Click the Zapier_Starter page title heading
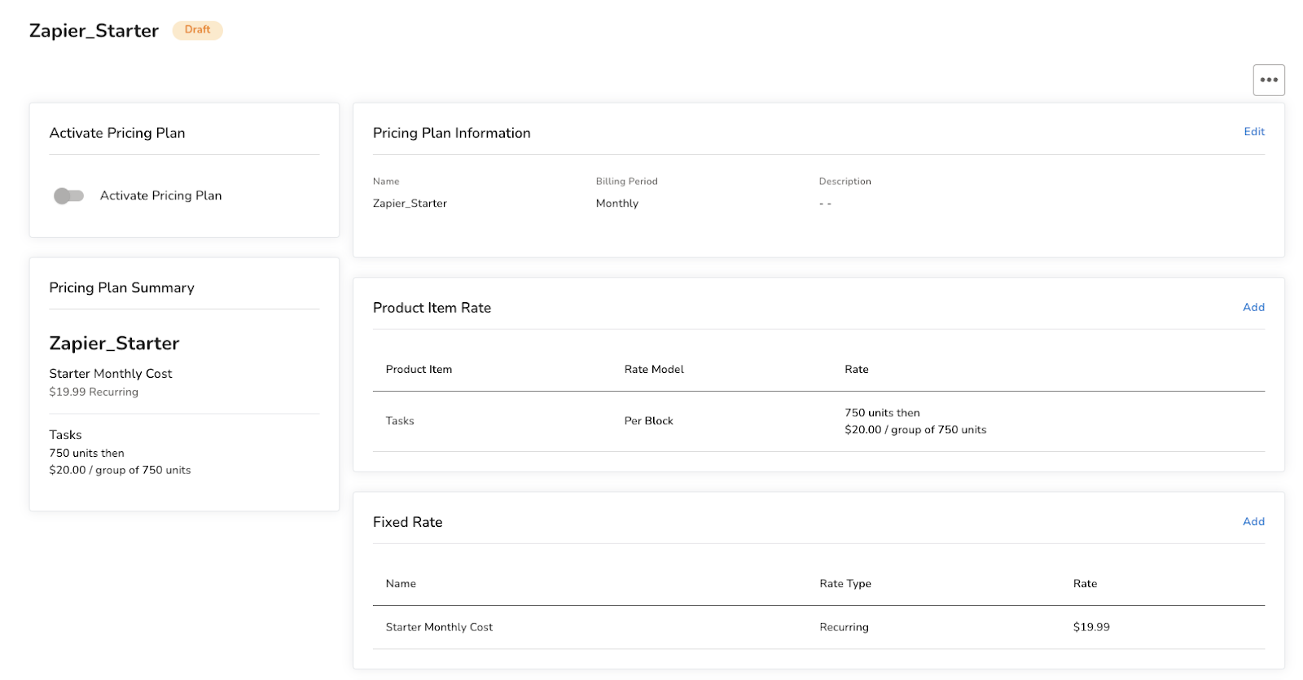The height and width of the screenshot is (680, 1303). pyautogui.click(x=94, y=31)
